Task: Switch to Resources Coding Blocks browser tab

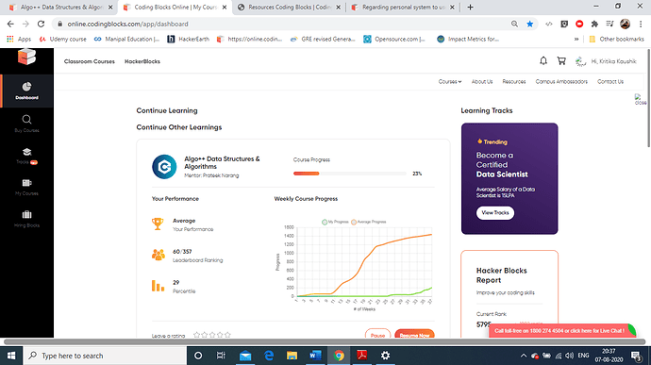Action: tap(289, 7)
